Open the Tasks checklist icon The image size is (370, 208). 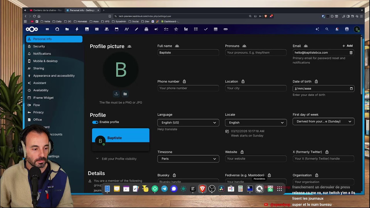click(166, 29)
